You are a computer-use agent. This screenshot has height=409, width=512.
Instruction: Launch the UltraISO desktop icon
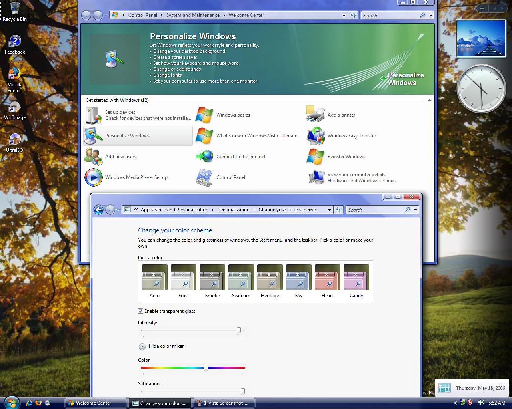[x=14, y=140]
